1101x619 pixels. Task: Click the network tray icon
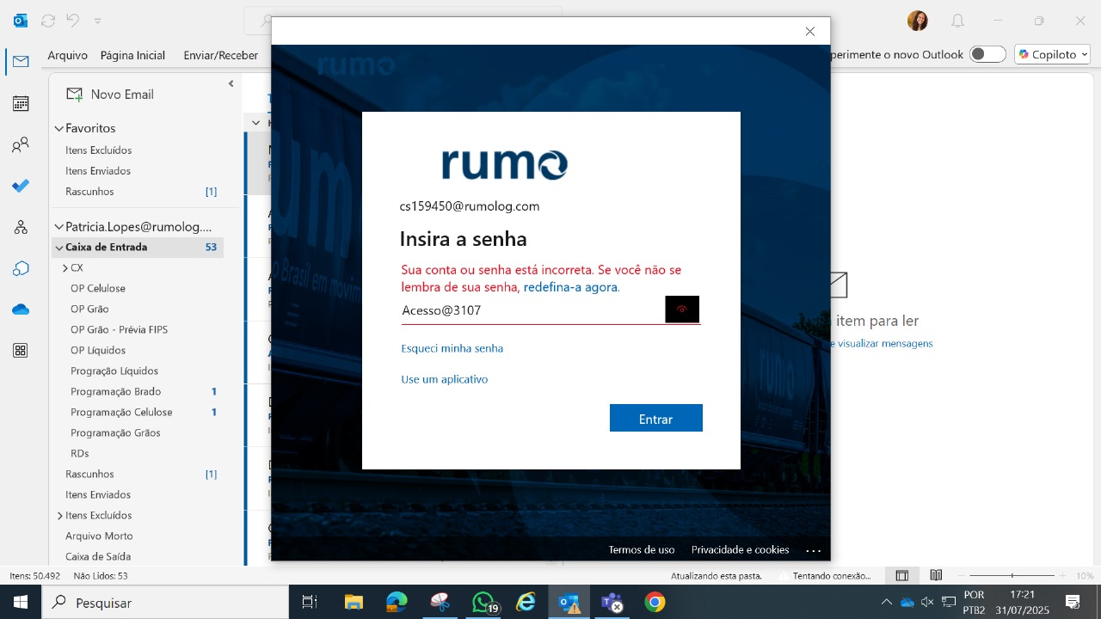(948, 602)
